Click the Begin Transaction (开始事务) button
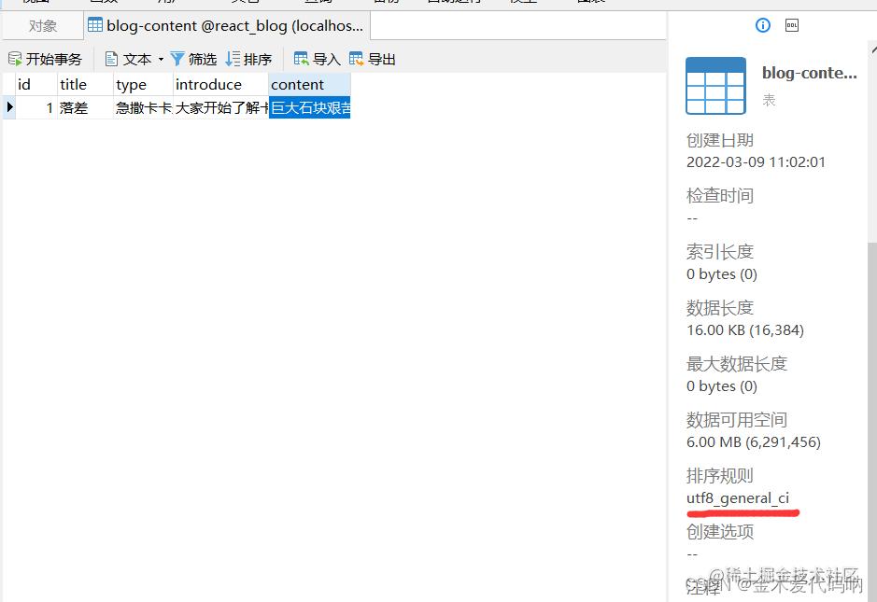The height and width of the screenshot is (602, 877). [45, 59]
